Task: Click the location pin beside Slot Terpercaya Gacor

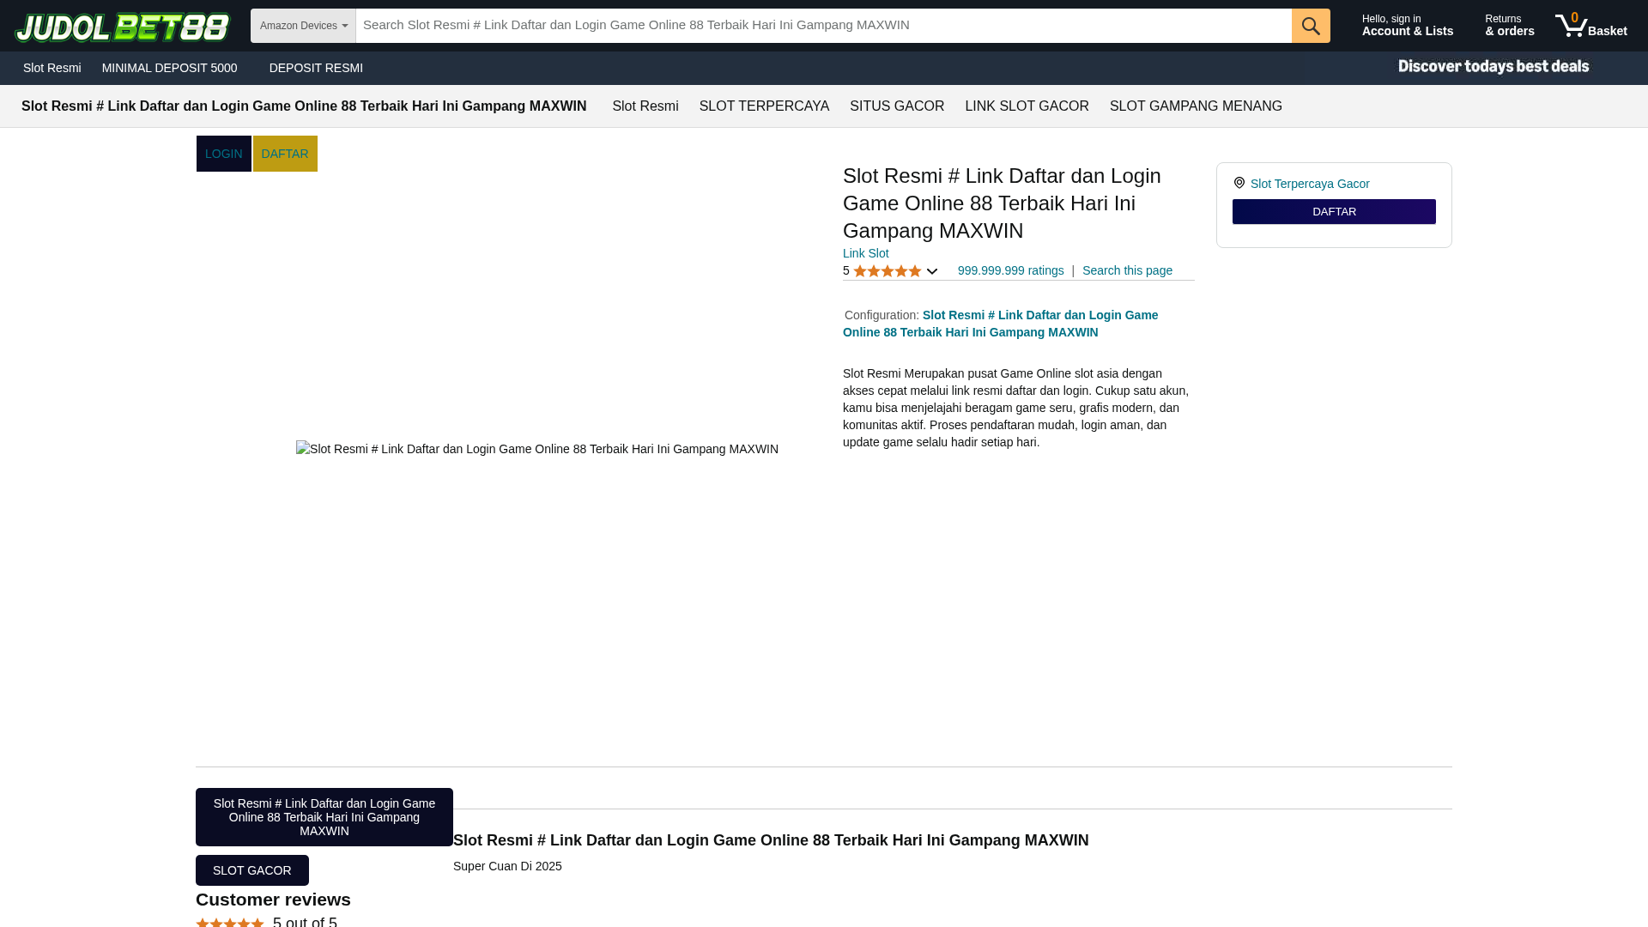Action: click(x=1239, y=182)
